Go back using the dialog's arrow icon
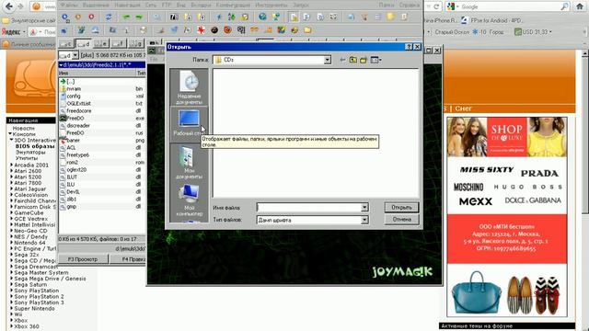 click(342, 60)
